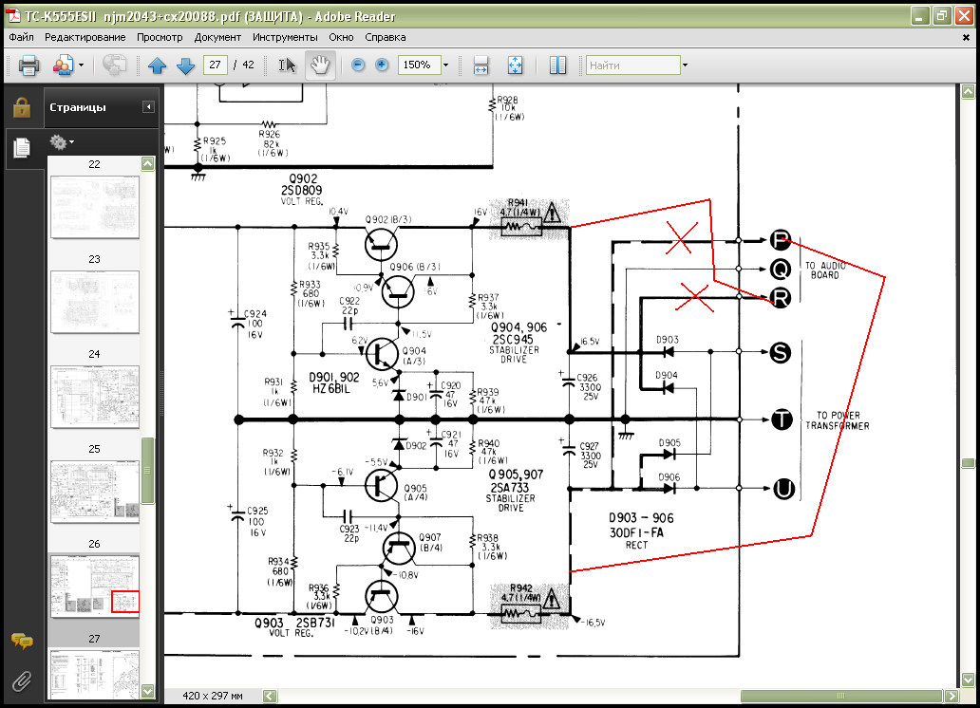Open the Comments panel speech bubbles

[x=21, y=642]
